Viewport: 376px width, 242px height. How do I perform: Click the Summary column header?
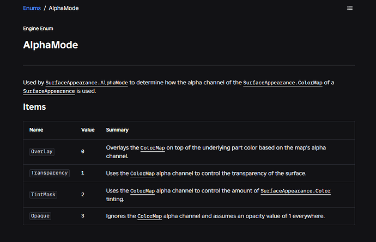click(117, 130)
